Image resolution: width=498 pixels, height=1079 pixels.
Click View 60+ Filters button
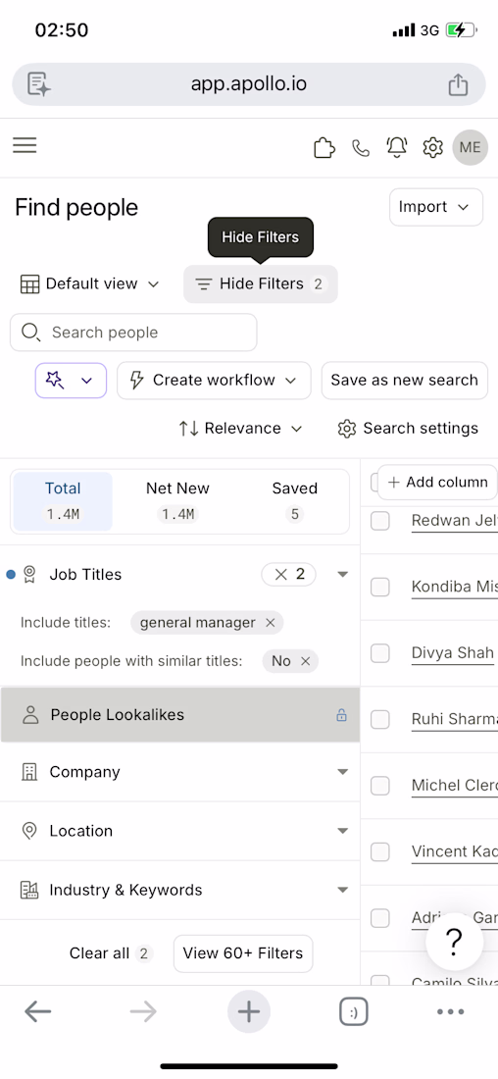point(243,953)
